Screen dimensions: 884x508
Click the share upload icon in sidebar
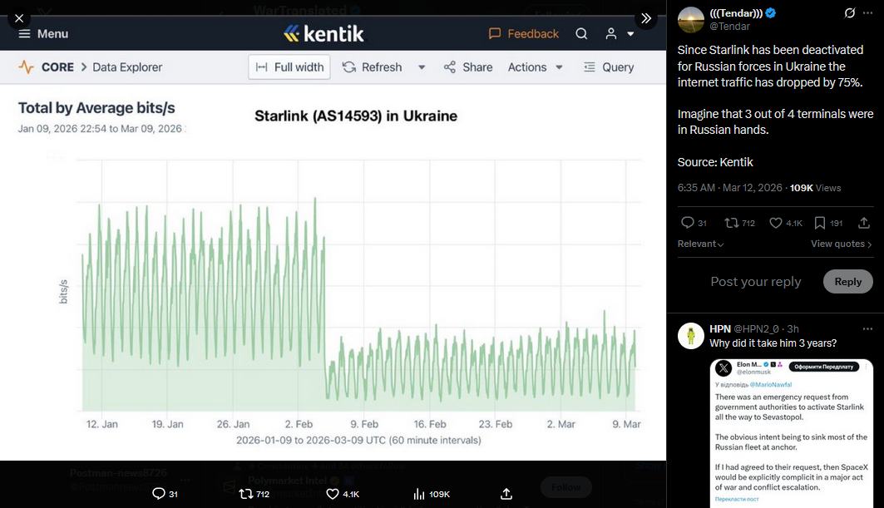[864, 223]
